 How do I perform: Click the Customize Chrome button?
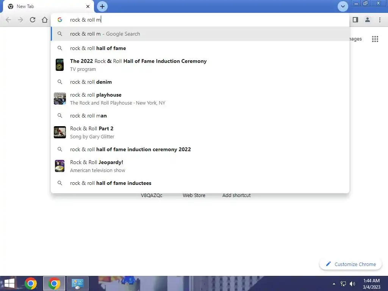(x=350, y=264)
